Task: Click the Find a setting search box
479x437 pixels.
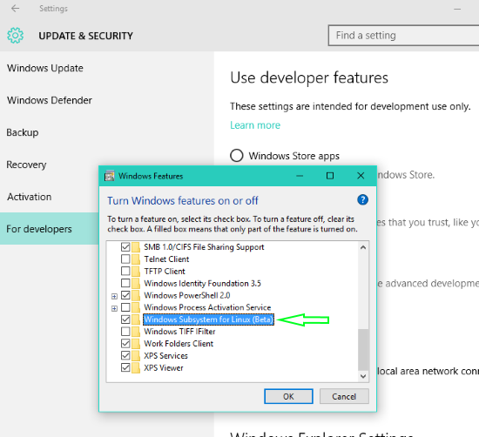Action: pyautogui.click(x=403, y=36)
